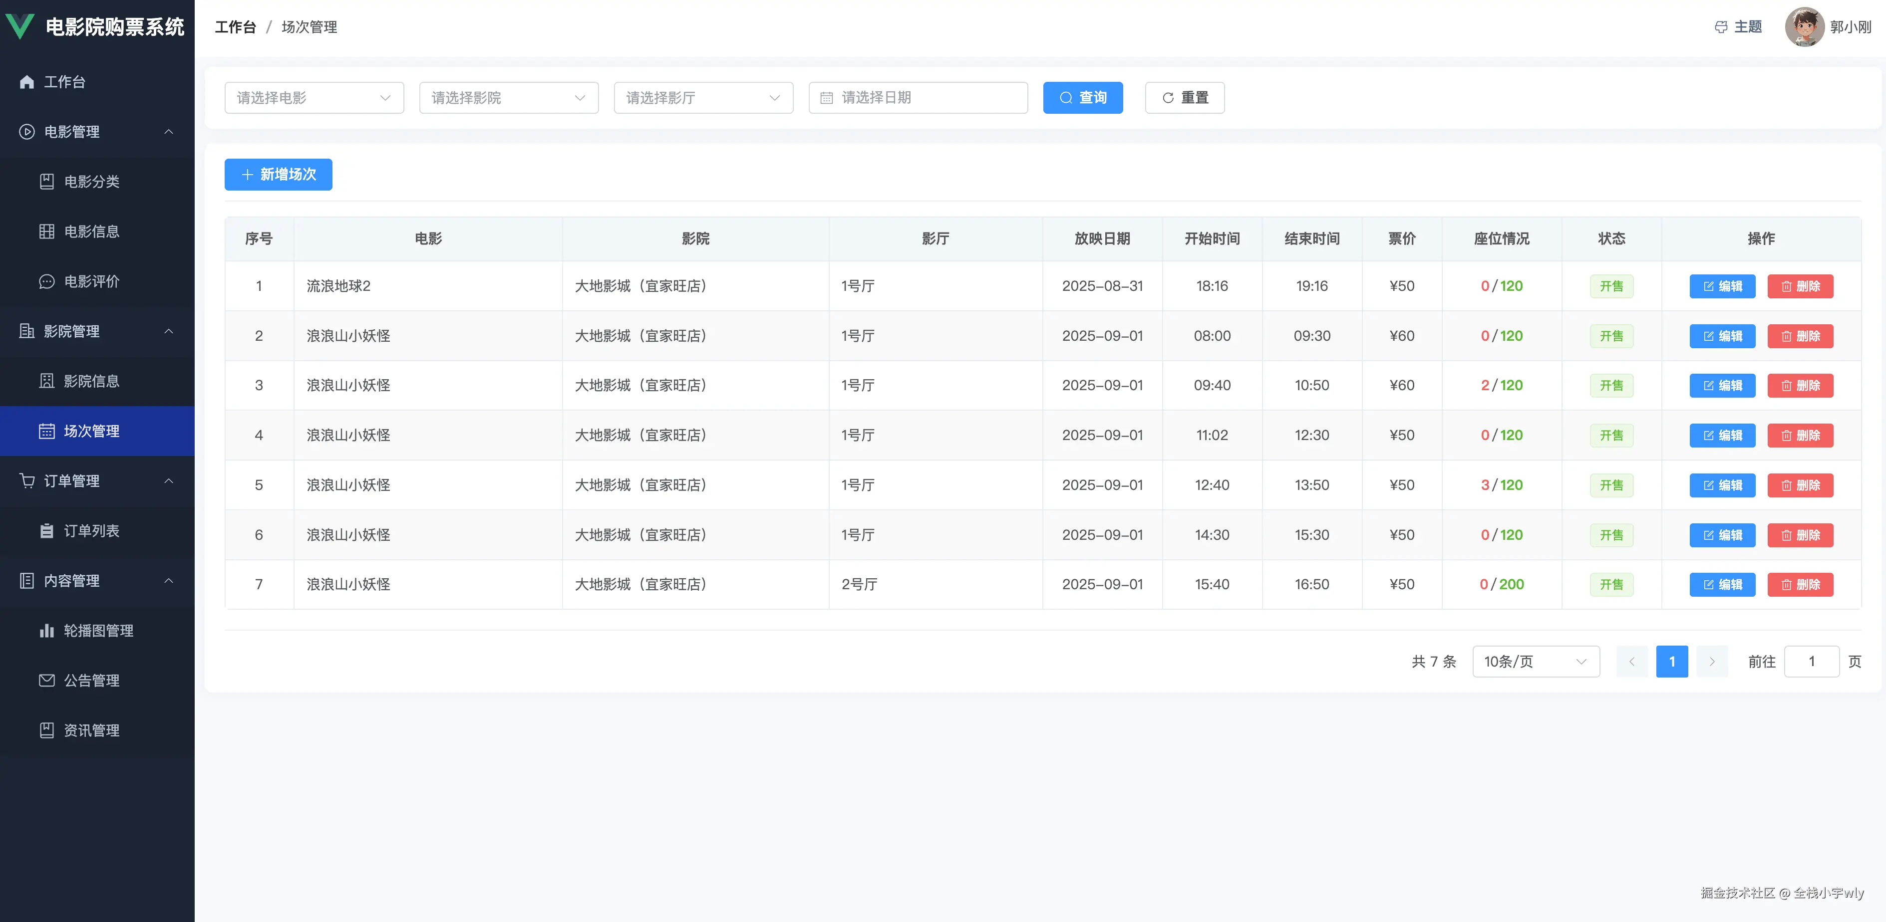Delete the 流浪地球2 screening row
Viewport: 1886px width, 922px height.
tap(1800, 286)
